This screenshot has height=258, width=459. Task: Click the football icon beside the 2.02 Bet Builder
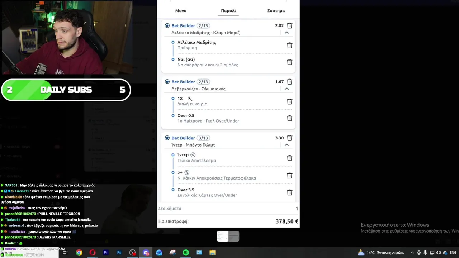(x=167, y=25)
